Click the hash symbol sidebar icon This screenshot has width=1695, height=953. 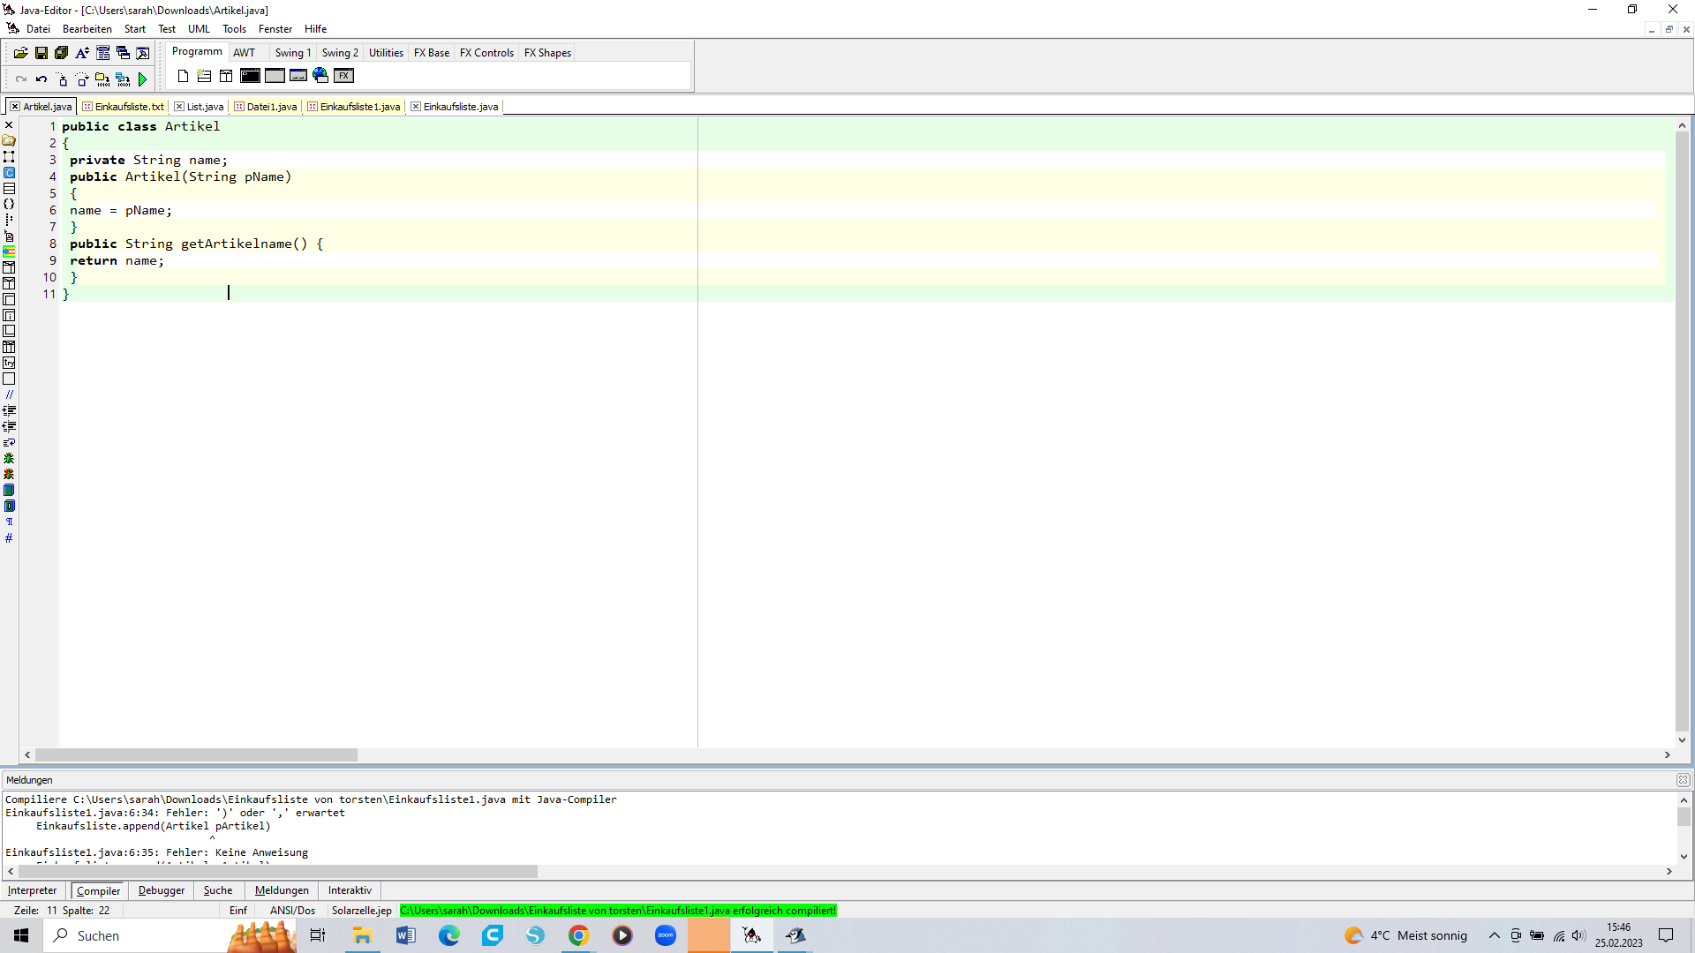tap(9, 537)
